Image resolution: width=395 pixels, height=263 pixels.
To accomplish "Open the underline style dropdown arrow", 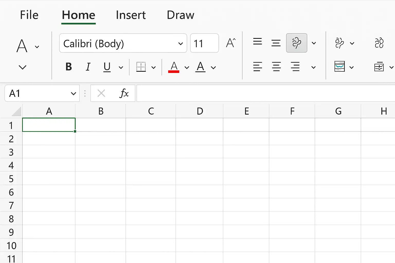I will [x=121, y=68].
